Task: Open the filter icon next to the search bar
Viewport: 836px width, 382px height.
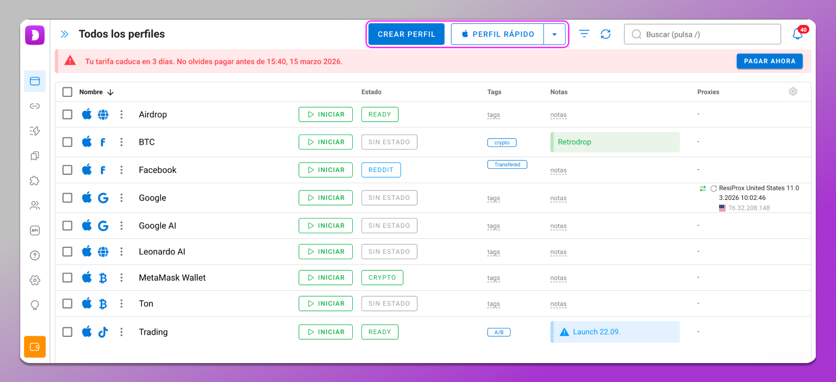Action: [x=584, y=34]
